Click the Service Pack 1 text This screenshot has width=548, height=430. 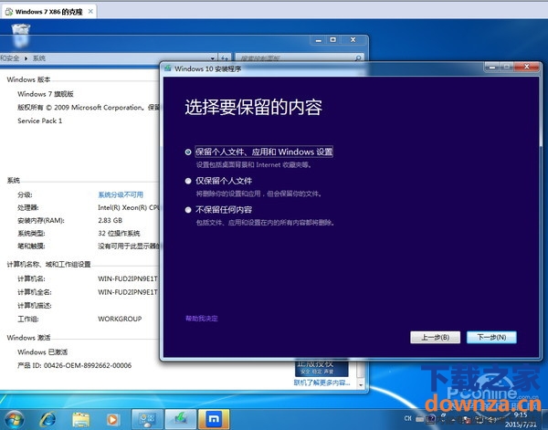click(x=40, y=121)
